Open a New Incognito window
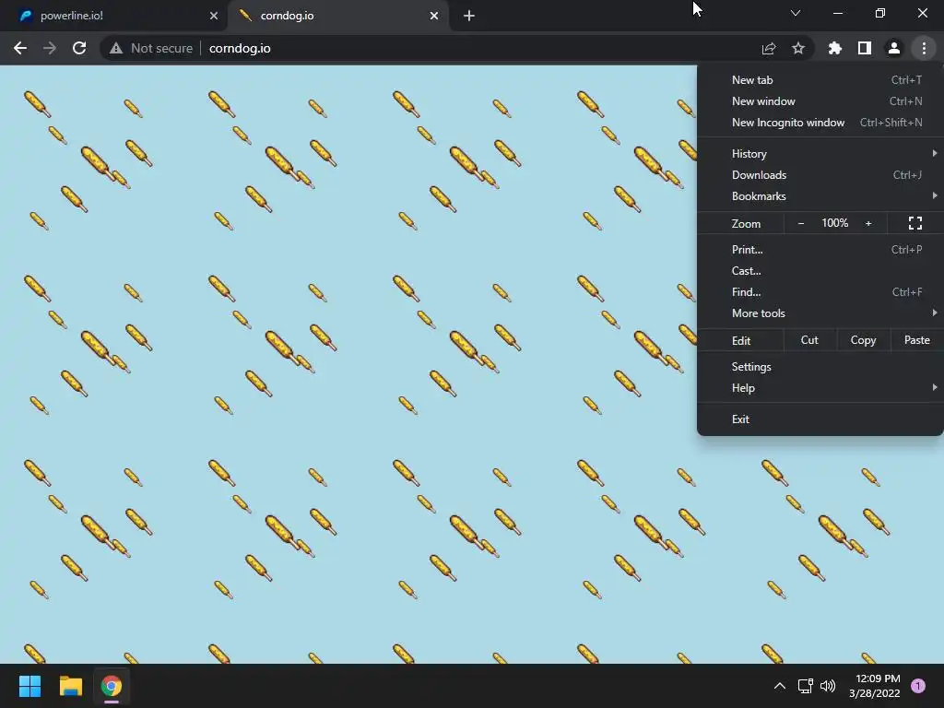Image resolution: width=944 pixels, height=708 pixels. point(820,123)
